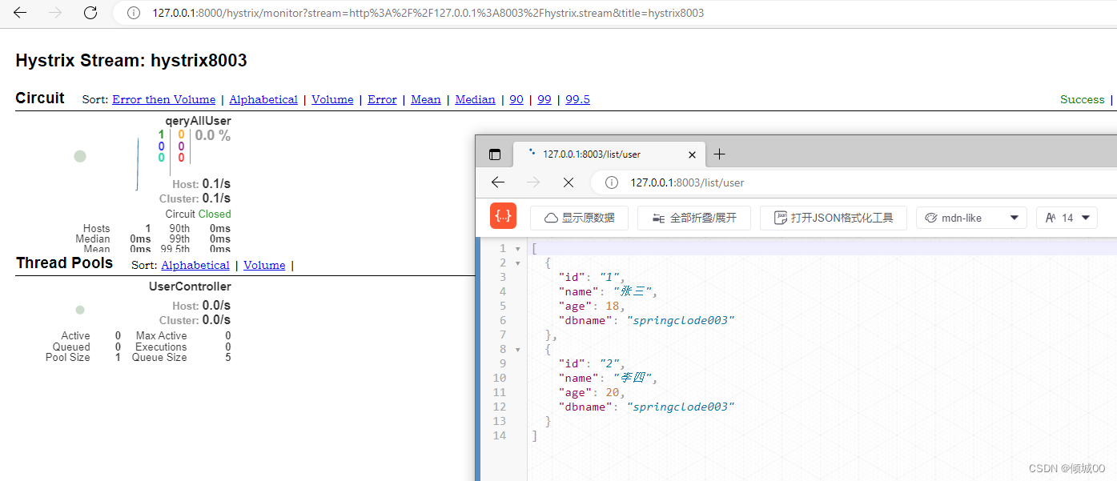Open a new tab in second browser
Image resolution: width=1117 pixels, height=481 pixels.
tap(719, 154)
